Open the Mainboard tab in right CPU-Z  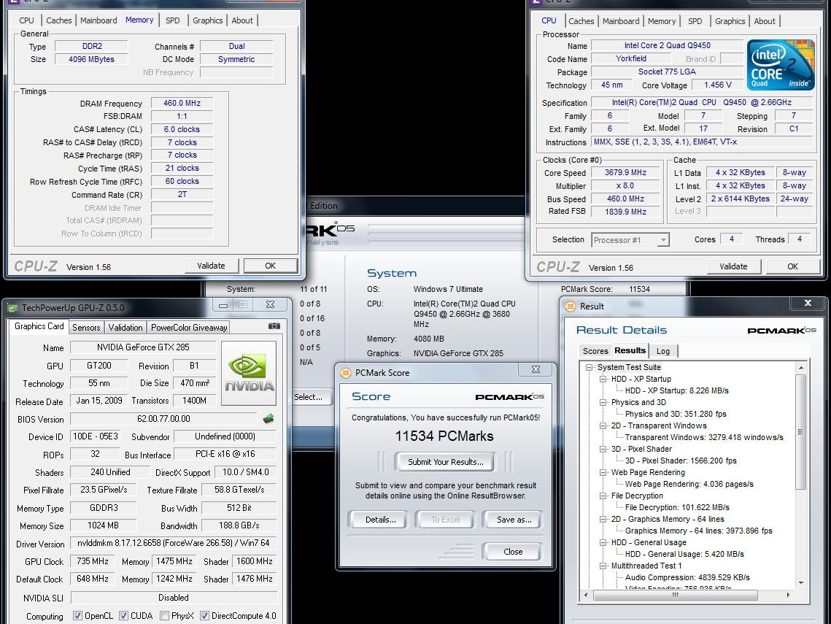click(621, 21)
